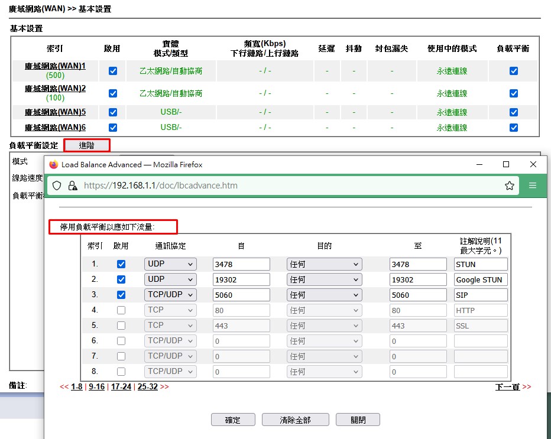The width and height of the screenshot is (551, 439).
Task: Maximize the Load Balance Advanced window
Action: (506, 164)
